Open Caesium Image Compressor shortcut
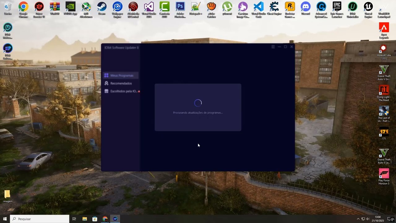Viewport: 396px width, 223px height. coord(243,10)
